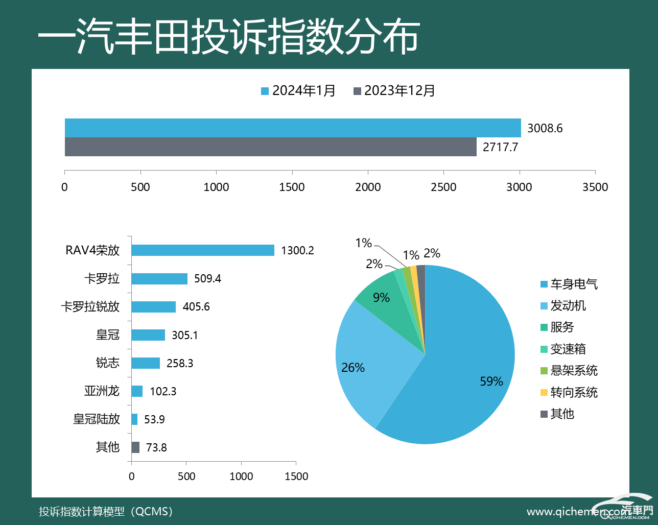Viewport: 658px width, 525px height.
Task: Click the footer 投诉指数计算模型 (QCMS)
Action: pos(106,511)
